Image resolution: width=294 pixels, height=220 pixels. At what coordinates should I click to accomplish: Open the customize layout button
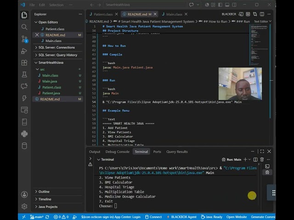[213, 5]
